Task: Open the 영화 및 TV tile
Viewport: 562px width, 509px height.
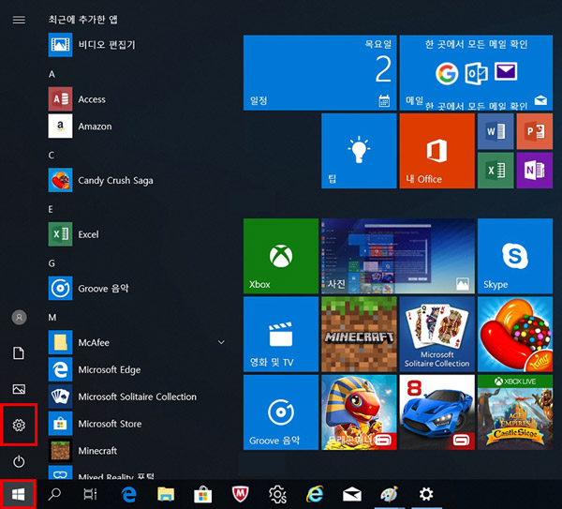Action: (280, 335)
